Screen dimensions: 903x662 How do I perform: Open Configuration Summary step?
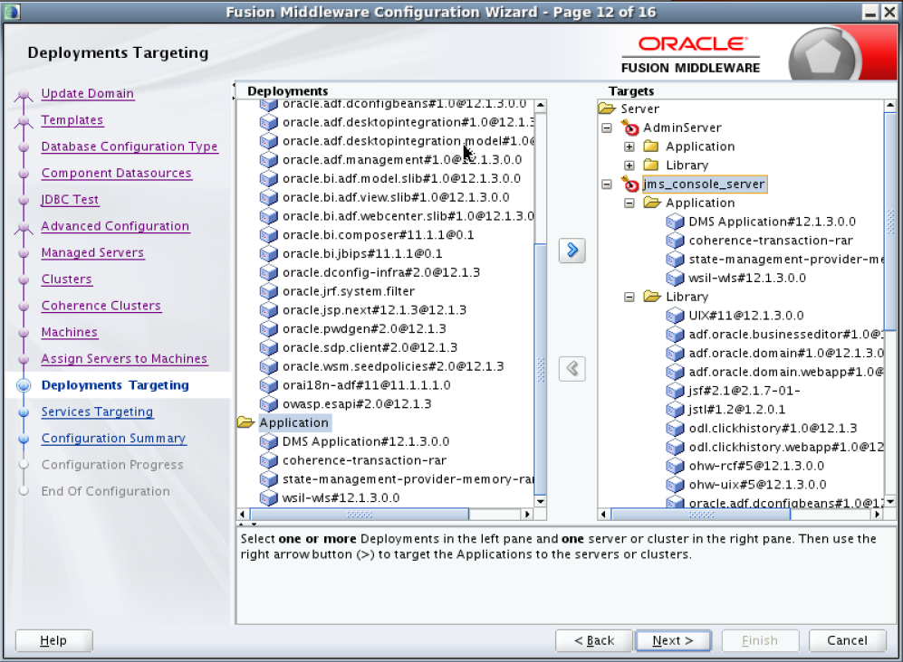point(113,438)
